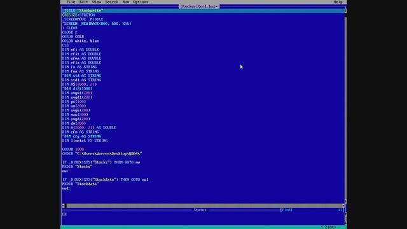The image size is (407, 229).
Task: Click the DIM linetxt AS STRING line
Action: pyautogui.click(x=85, y=141)
